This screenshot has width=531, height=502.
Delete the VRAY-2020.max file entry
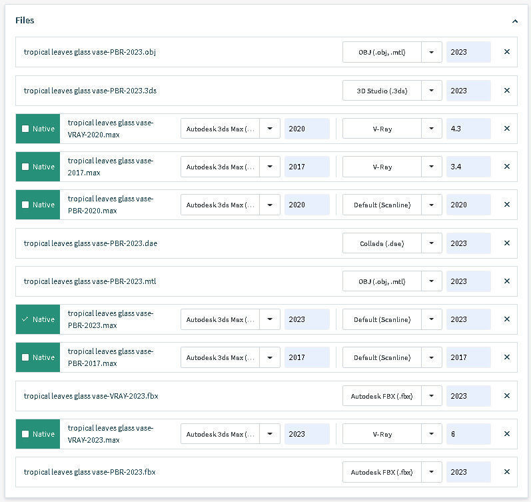pyautogui.click(x=506, y=129)
